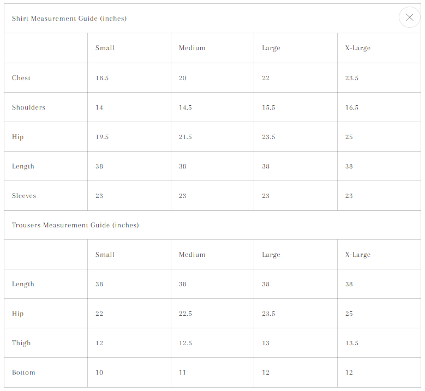Viewport: 425px width, 391px height.
Task: Click the Shoulders X-Large value 16.5
Action: [351, 107]
